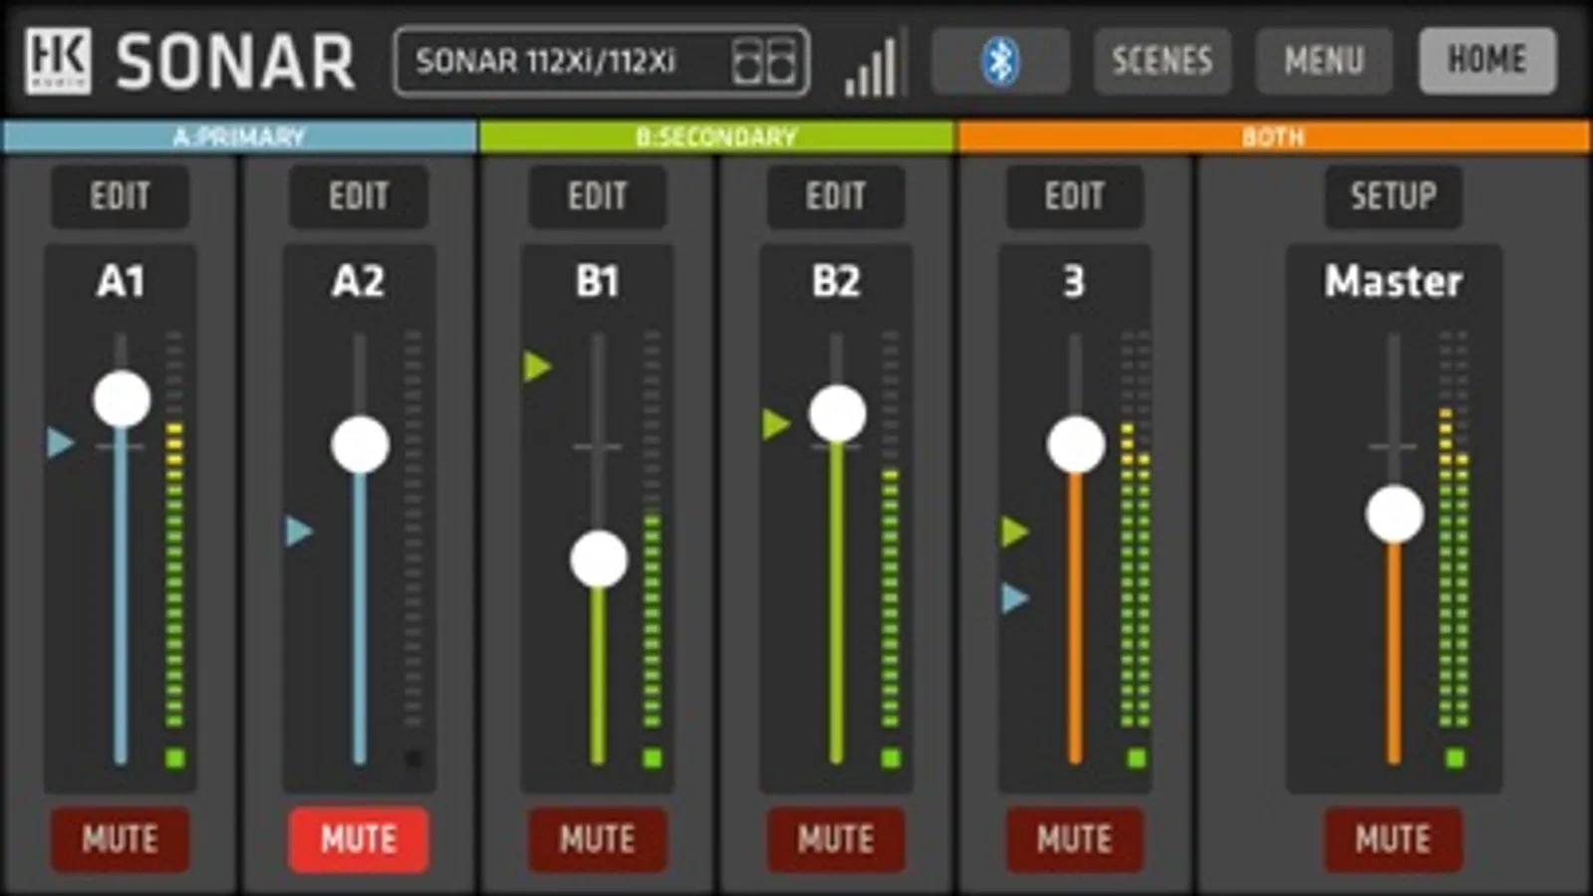Open EDIT for channel 3

coord(1075,196)
